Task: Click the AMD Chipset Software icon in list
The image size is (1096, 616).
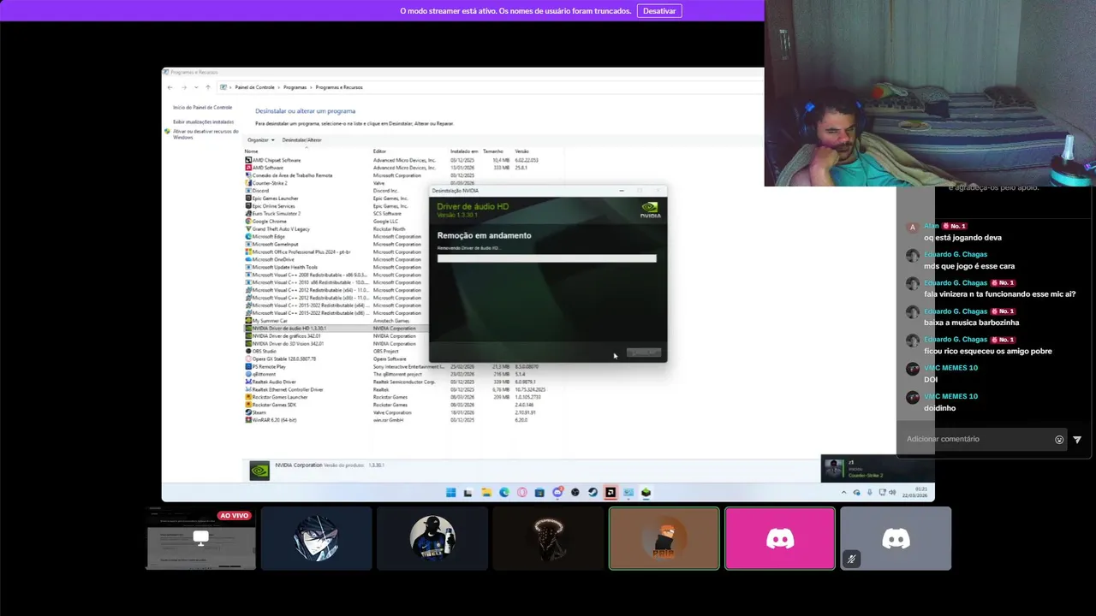Action: coord(248,160)
